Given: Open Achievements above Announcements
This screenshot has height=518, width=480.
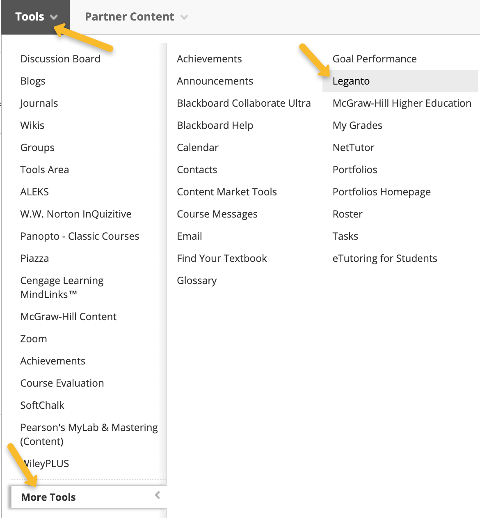Looking at the screenshot, I should coord(209,59).
